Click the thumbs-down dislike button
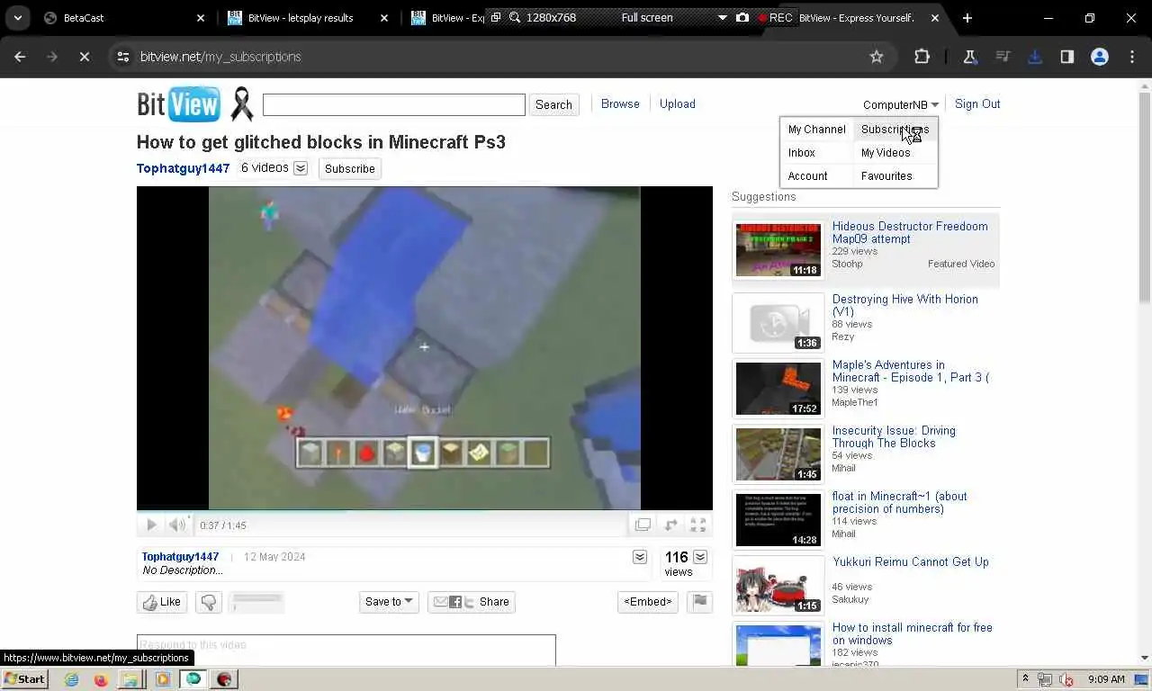Viewport: 1152px width, 691px height. 208,602
